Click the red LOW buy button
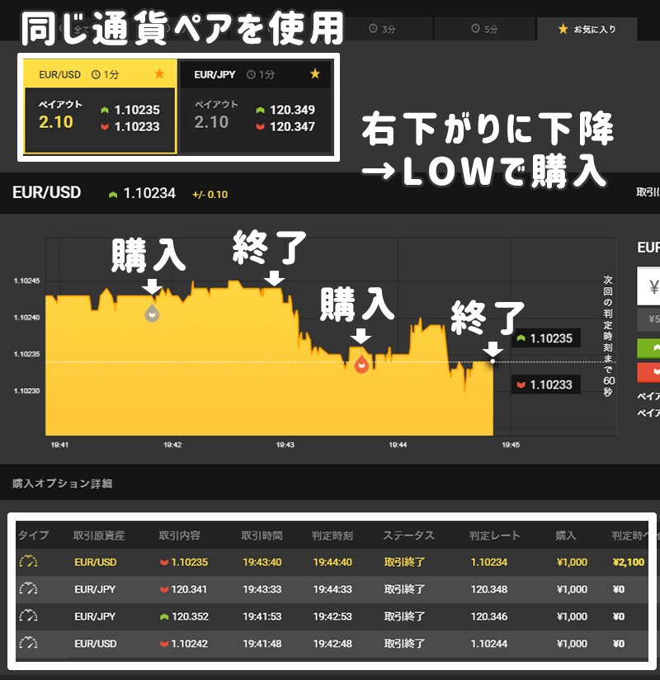The height and width of the screenshot is (680, 660). click(648, 372)
